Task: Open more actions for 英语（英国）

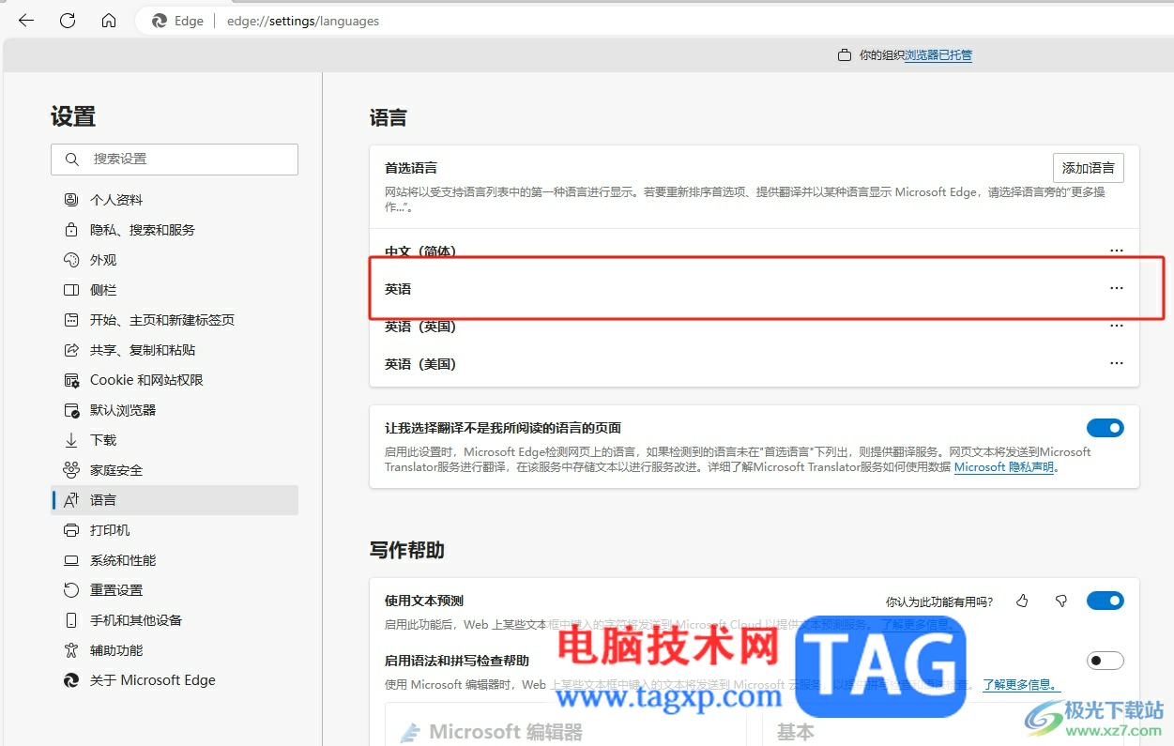Action: click(1116, 326)
